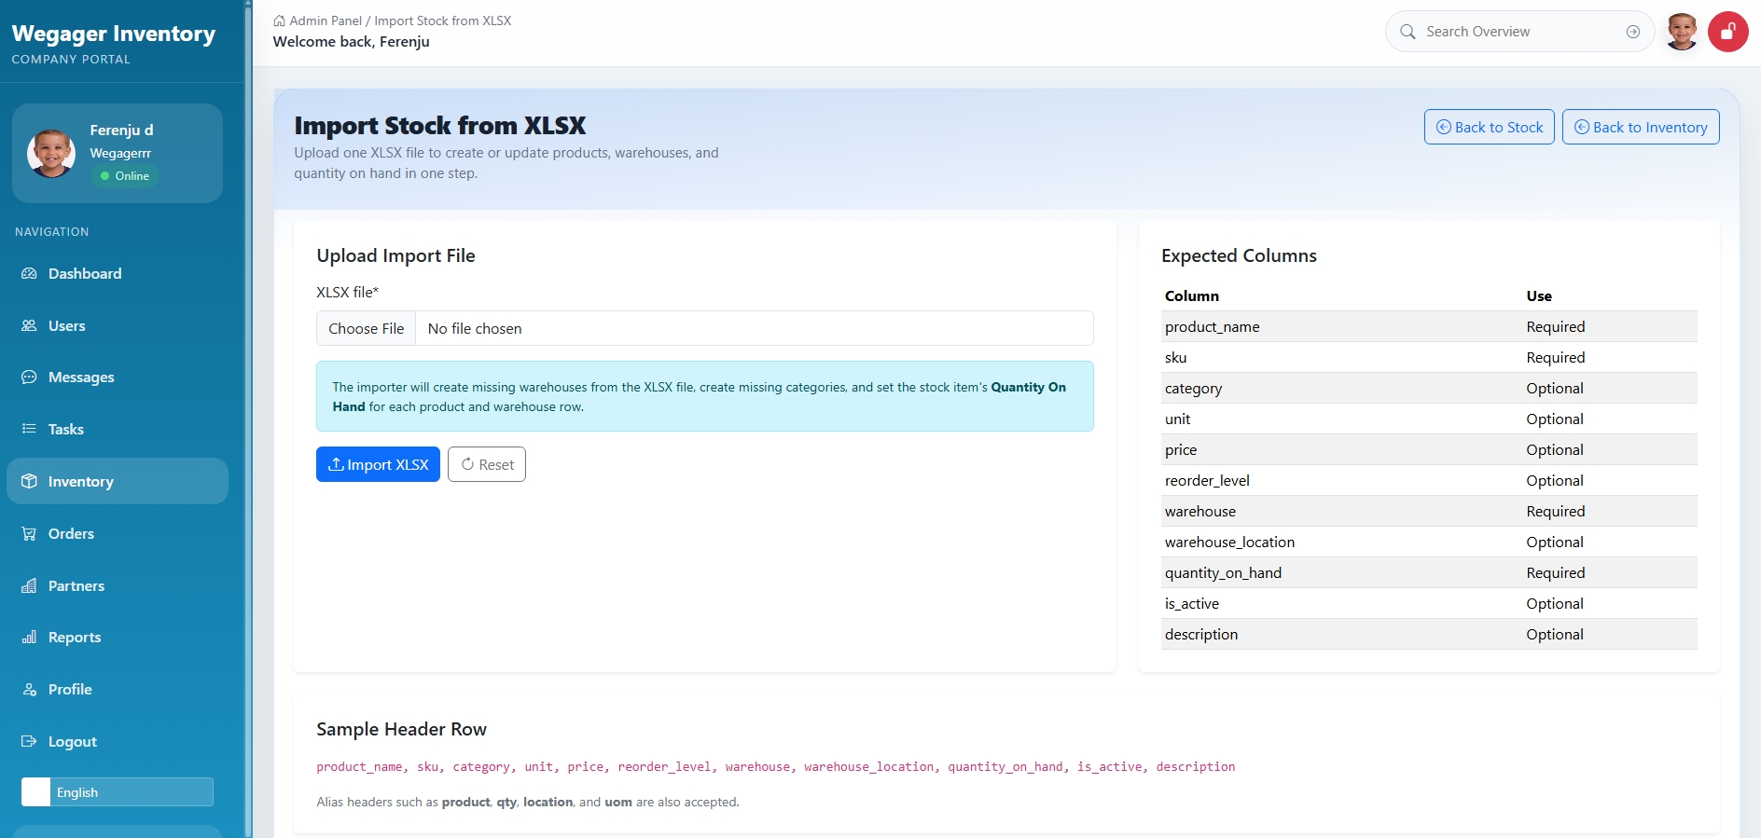Click the sku column row
This screenshot has width=1761, height=838.
tap(1429, 357)
